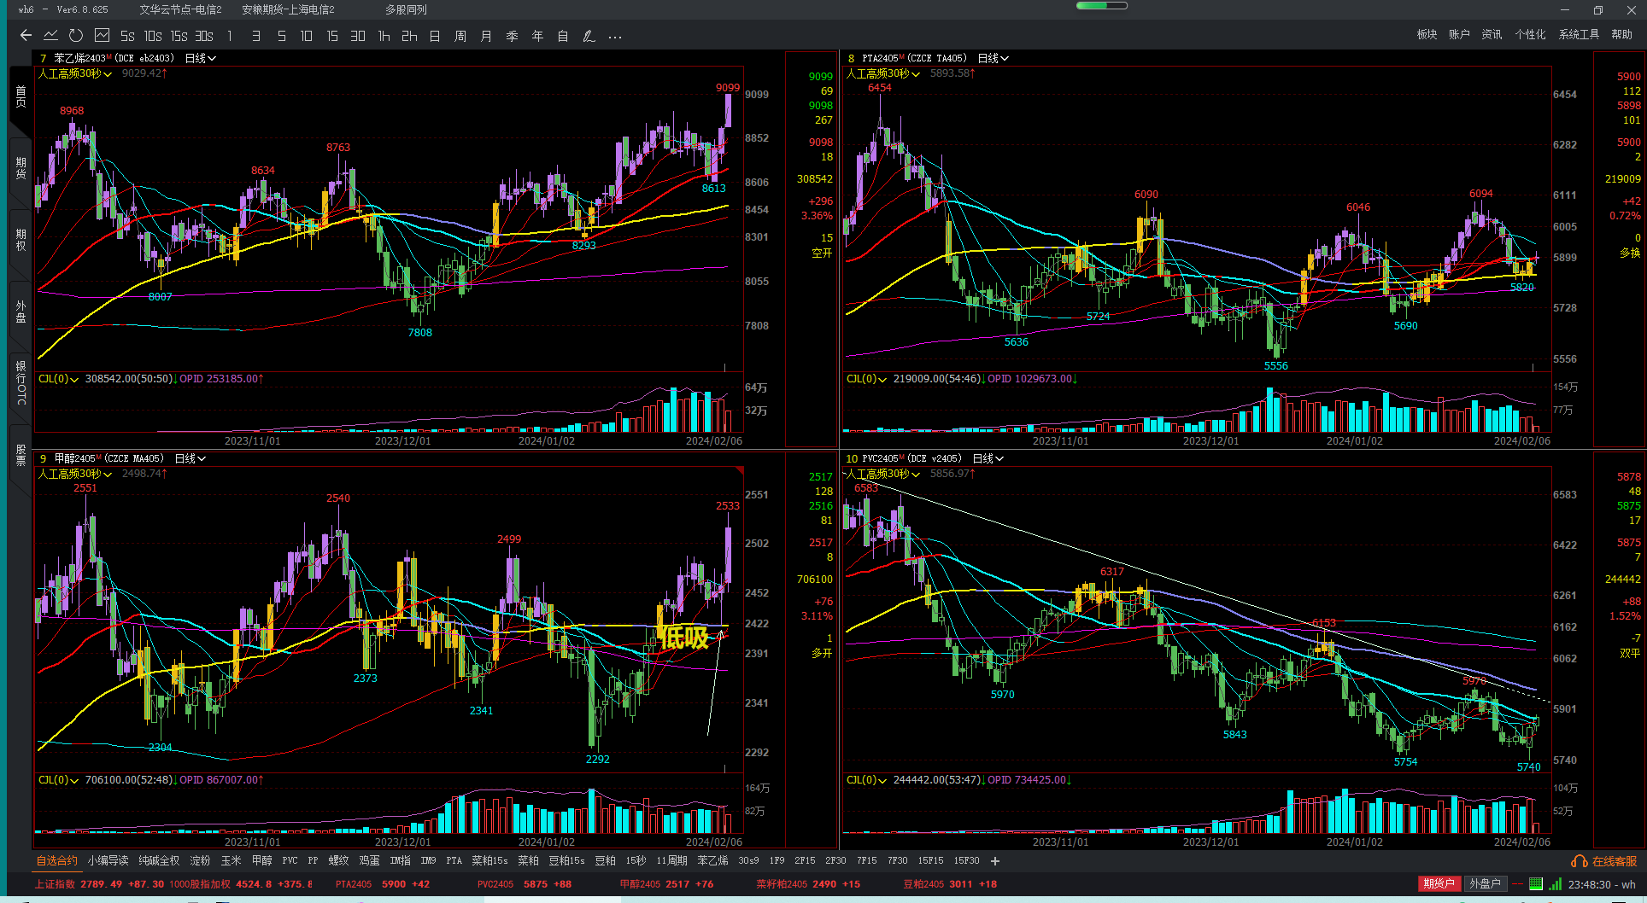Click the 期货户 account button

coord(1439,883)
